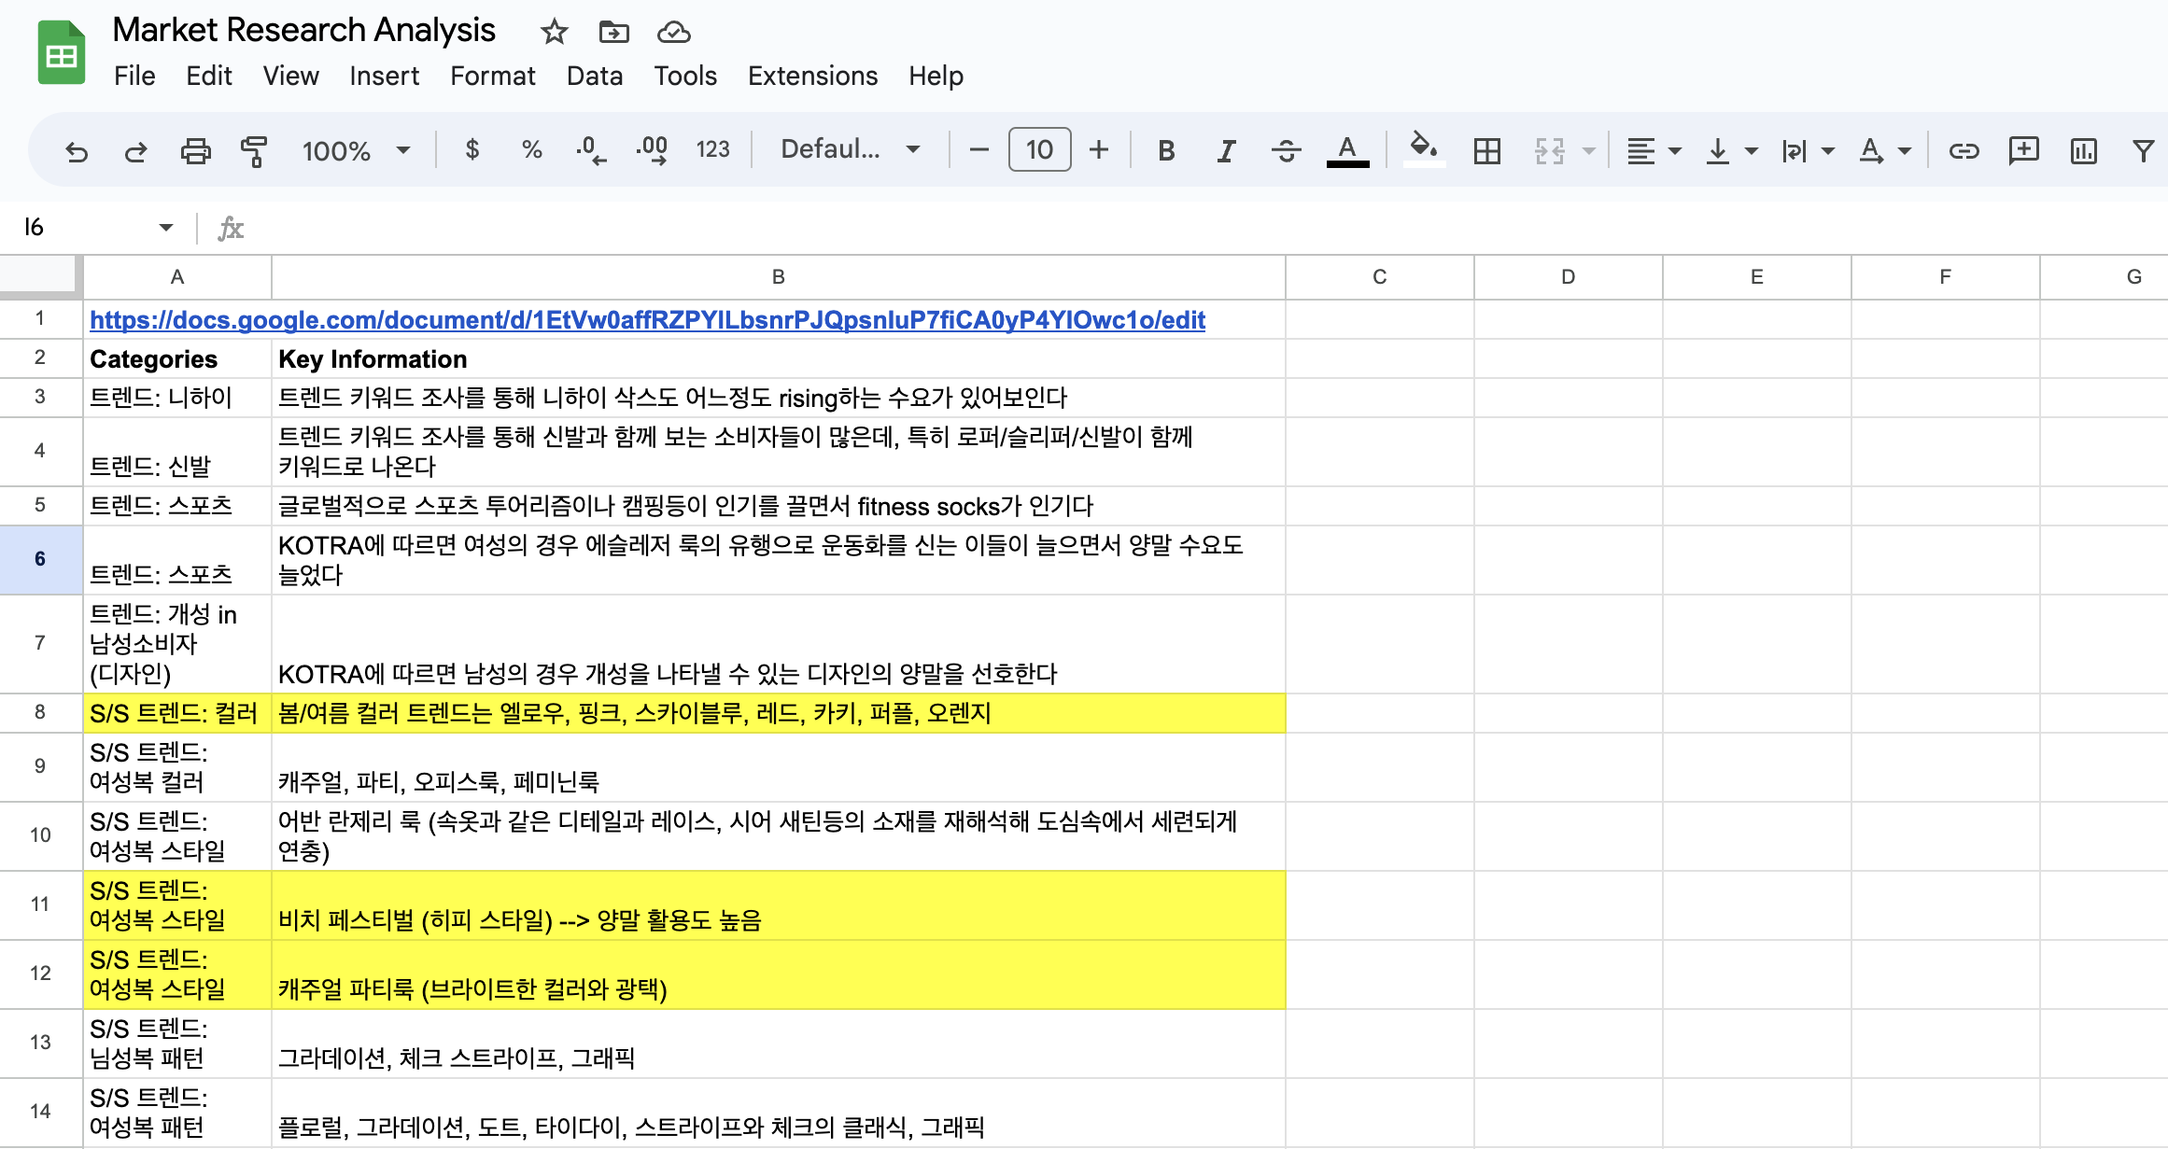The image size is (2168, 1149).
Task: Click the Undo arrow icon
Action: tap(77, 150)
